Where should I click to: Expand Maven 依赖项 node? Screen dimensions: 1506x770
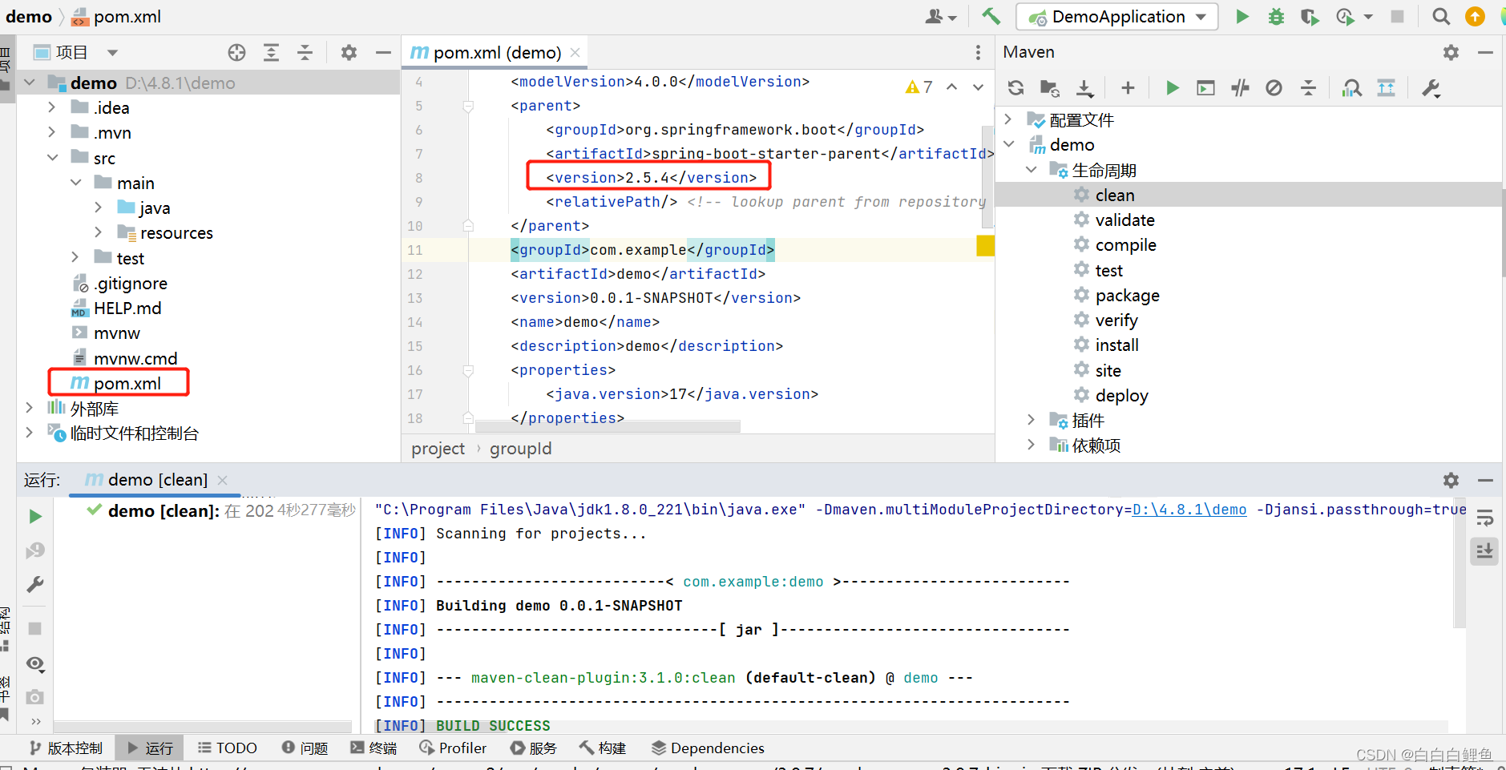tap(1032, 445)
